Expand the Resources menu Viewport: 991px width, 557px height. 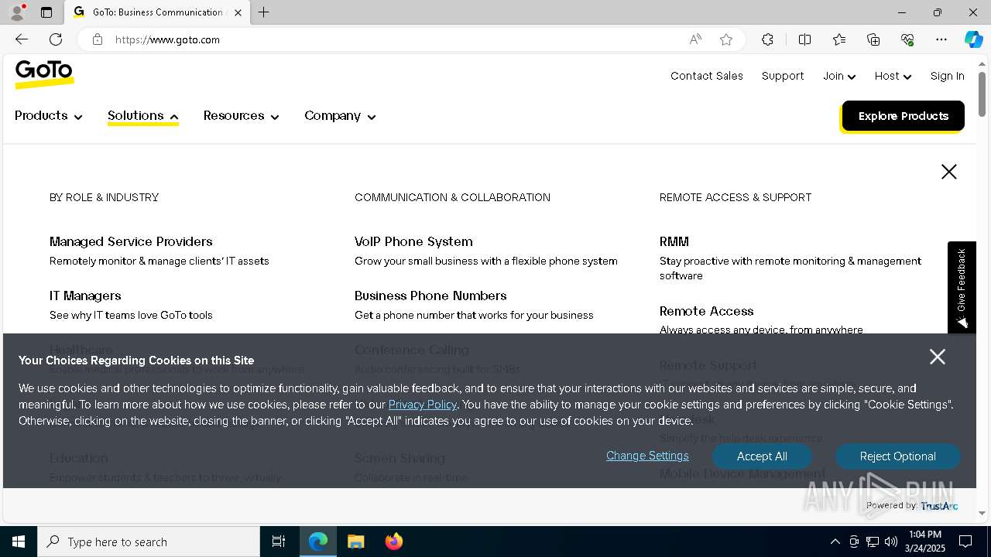click(241, 116)
